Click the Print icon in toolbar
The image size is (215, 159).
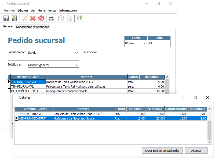pyautogui.click(x=51, y=18)
